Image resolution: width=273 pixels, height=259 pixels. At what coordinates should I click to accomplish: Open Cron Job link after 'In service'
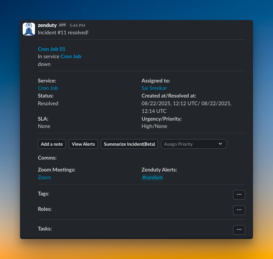tap(71, 57)
